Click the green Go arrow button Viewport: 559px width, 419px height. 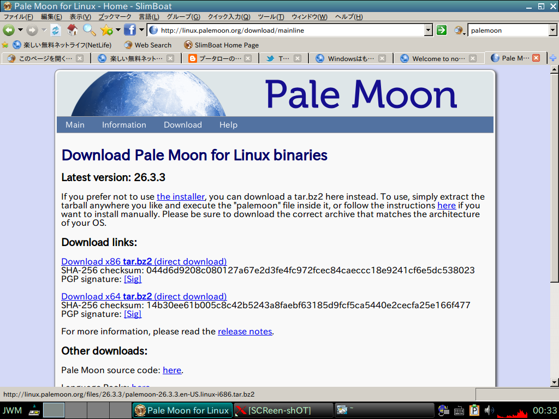442,31
